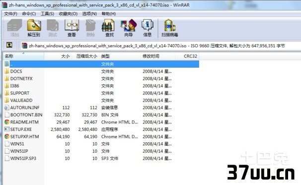
Task: Open the Help (帮助) menu
Action: click(109, 13)
